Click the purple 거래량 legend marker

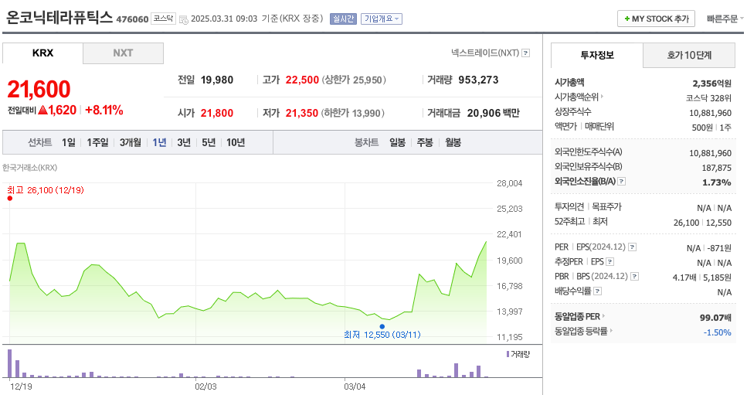coord(508,354)
